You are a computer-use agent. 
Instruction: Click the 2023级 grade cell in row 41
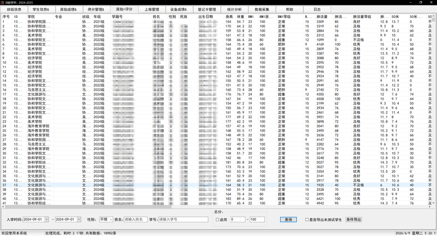point(99,203)
